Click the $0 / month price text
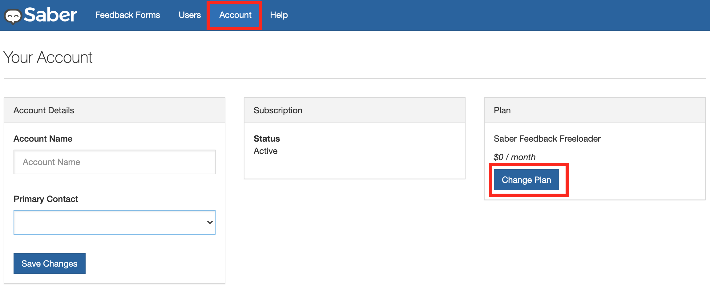The width and height of the screenshot is (710, 290). [x=514, y=157]
